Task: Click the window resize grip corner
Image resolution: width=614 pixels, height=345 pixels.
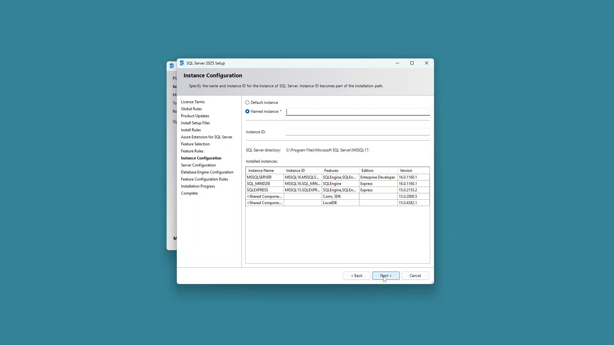Action: (x=432, y=282)
